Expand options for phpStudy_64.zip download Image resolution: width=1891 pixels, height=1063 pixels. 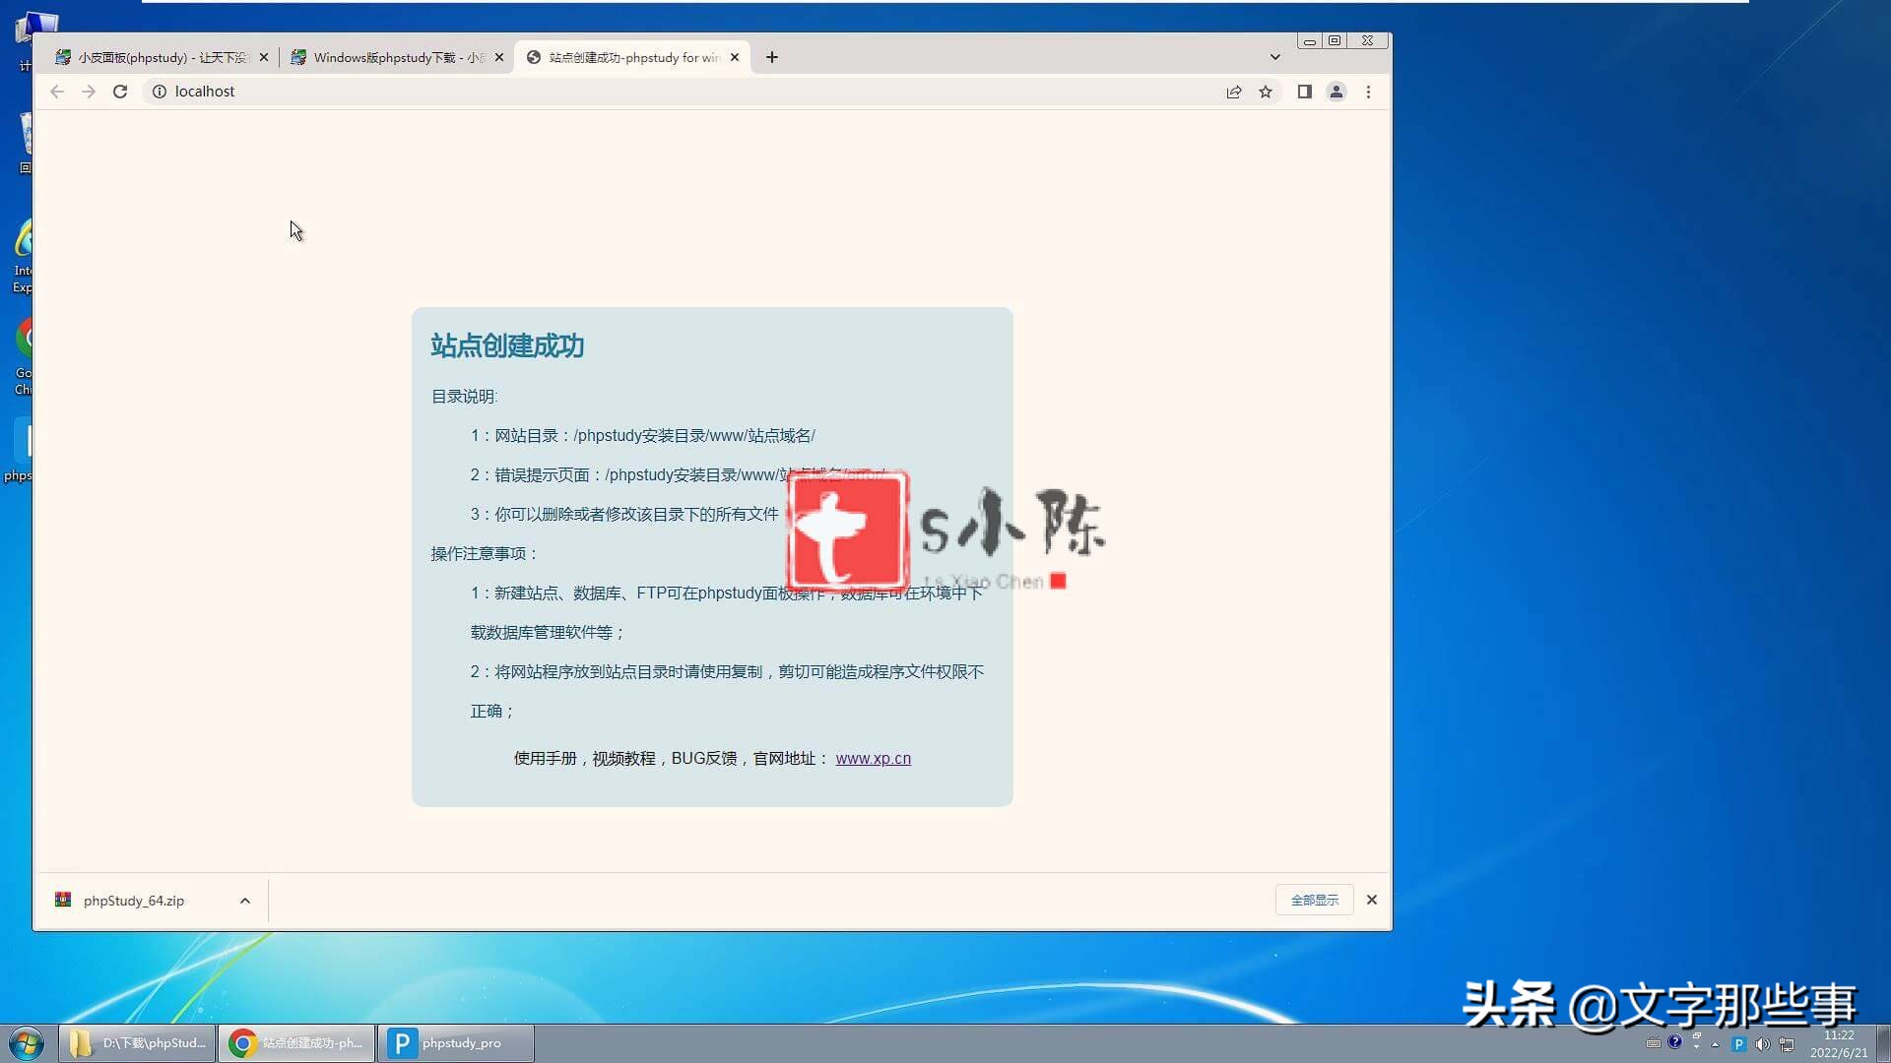click(244, 900)
